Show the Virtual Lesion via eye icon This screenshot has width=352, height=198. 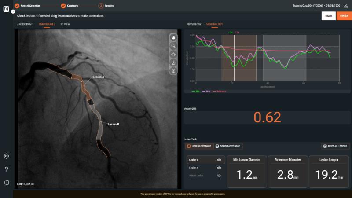pyautogui.click(x=219, y=176)
